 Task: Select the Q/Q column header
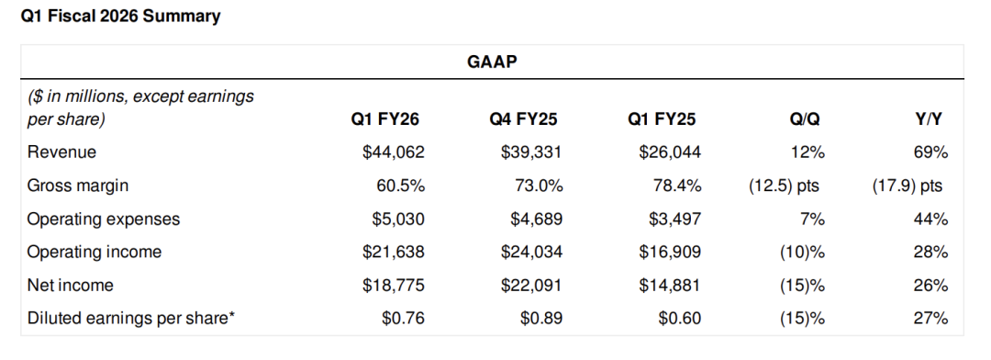click(805, 119)
